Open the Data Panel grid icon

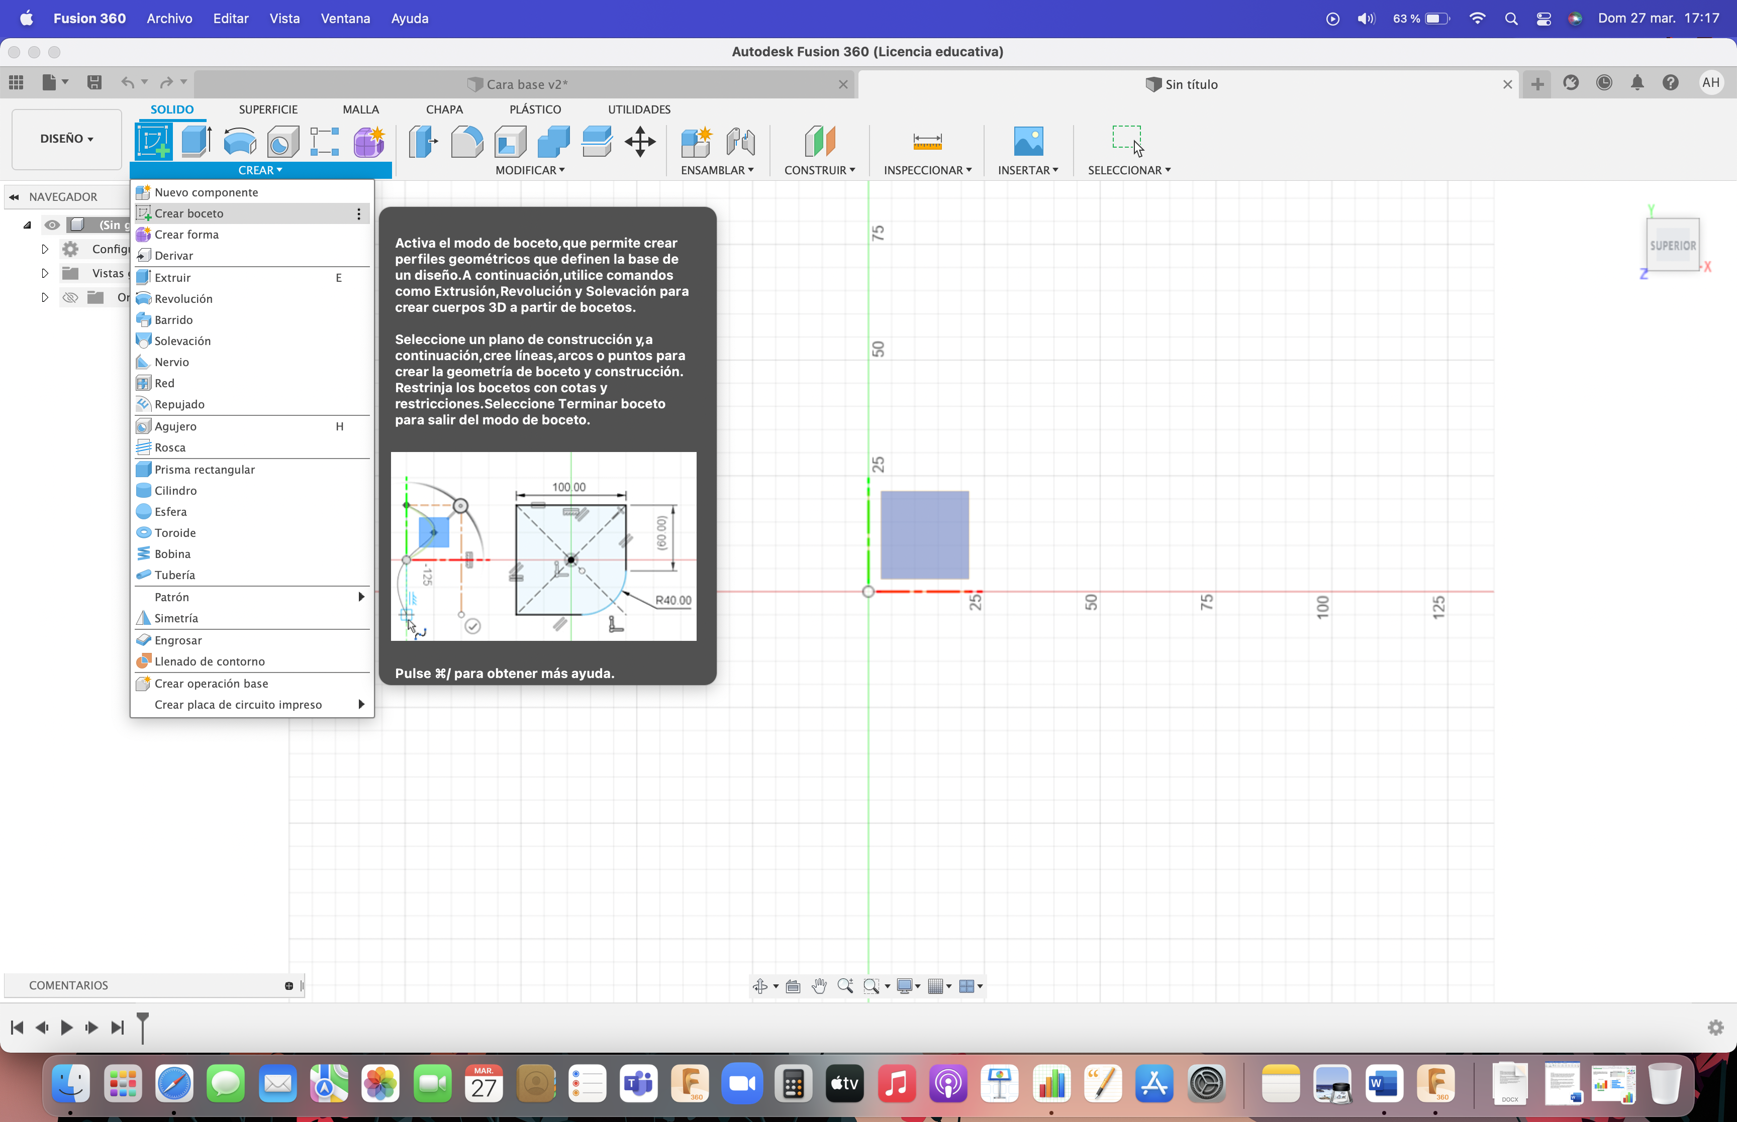click(x=16, y=82)
